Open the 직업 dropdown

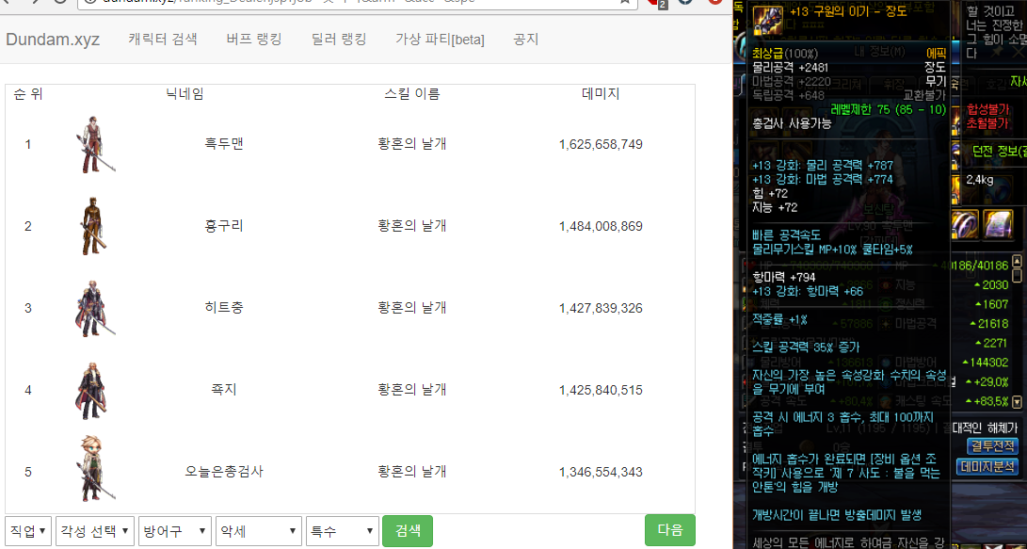28,531
